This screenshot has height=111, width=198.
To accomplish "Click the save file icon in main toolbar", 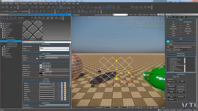I will point(7,7).
